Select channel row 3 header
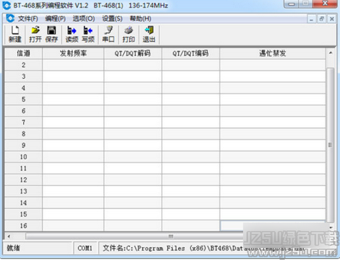 tap(23, 76)
